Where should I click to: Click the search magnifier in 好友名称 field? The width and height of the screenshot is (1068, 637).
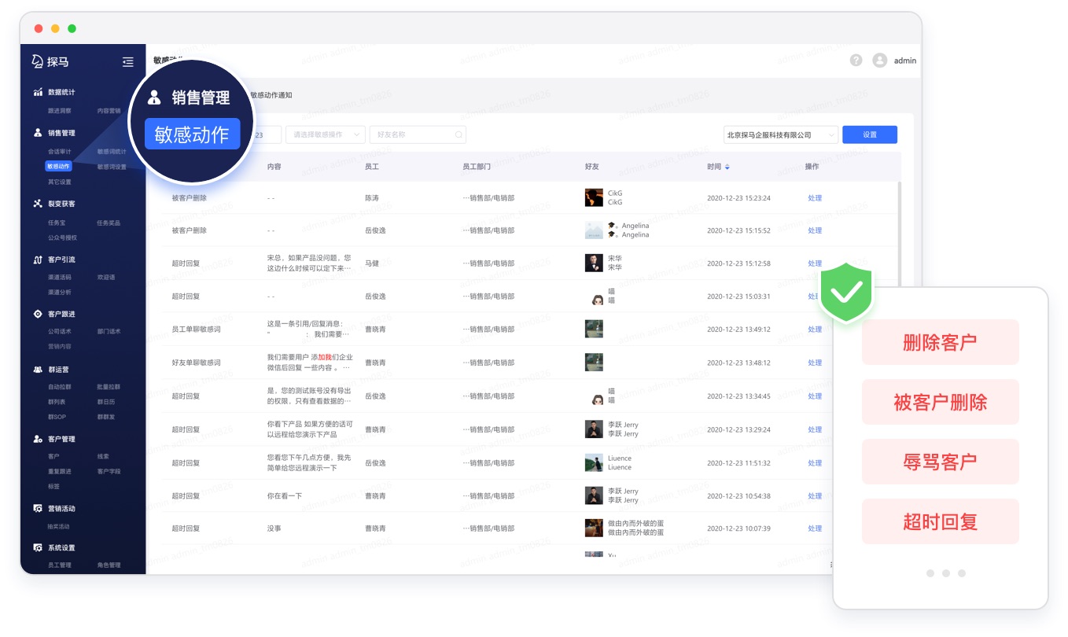coord(459,134)
